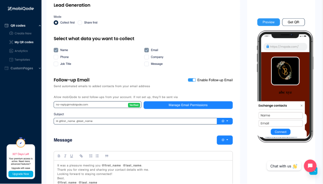This screenshot has height=184, width=323.
Task: Open Analytics from the sidebar
Action: (x=21, y=51)
